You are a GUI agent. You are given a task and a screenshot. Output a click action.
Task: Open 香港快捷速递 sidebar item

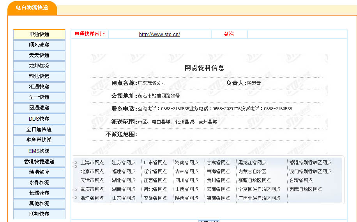(39, 161)
